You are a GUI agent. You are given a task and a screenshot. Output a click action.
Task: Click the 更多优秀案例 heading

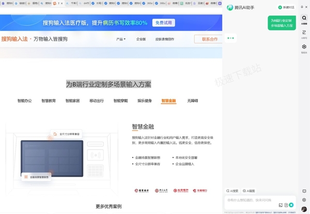(109, 206)
